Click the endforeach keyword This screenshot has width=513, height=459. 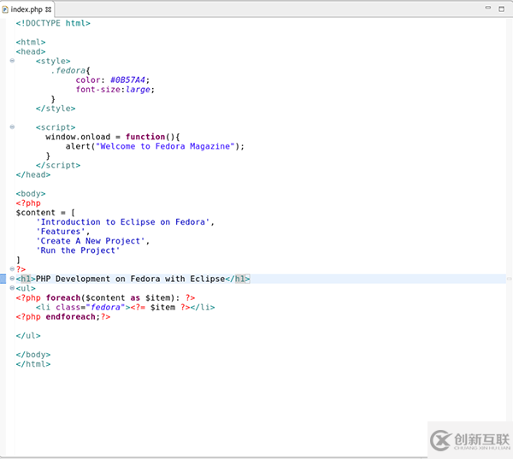[70, 317]
